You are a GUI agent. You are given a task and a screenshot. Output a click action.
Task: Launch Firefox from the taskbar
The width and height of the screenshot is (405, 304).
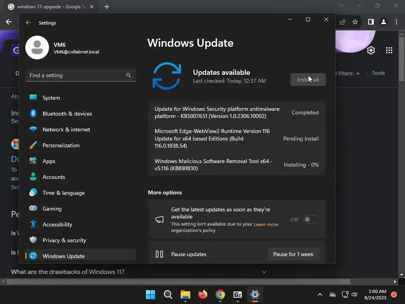203,294
